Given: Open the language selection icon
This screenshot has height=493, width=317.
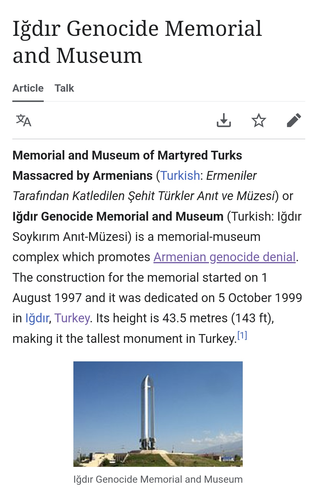Looking at the screenshot, I should tap(23, 120).
